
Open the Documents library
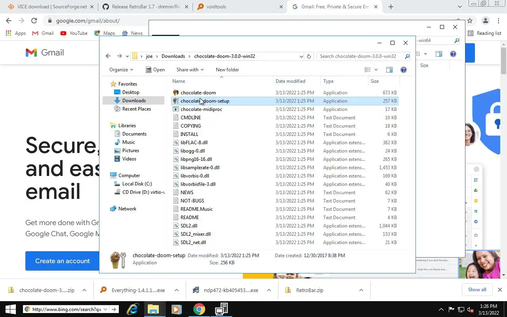(134, 134)
